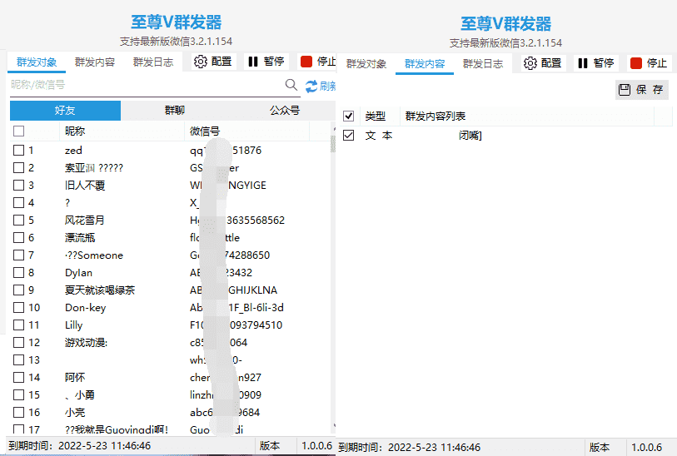Check the box for row 3 旧人不覆
Image resolution: width=677 pixels, height=456 pixels.
click(x=18, y=185)
